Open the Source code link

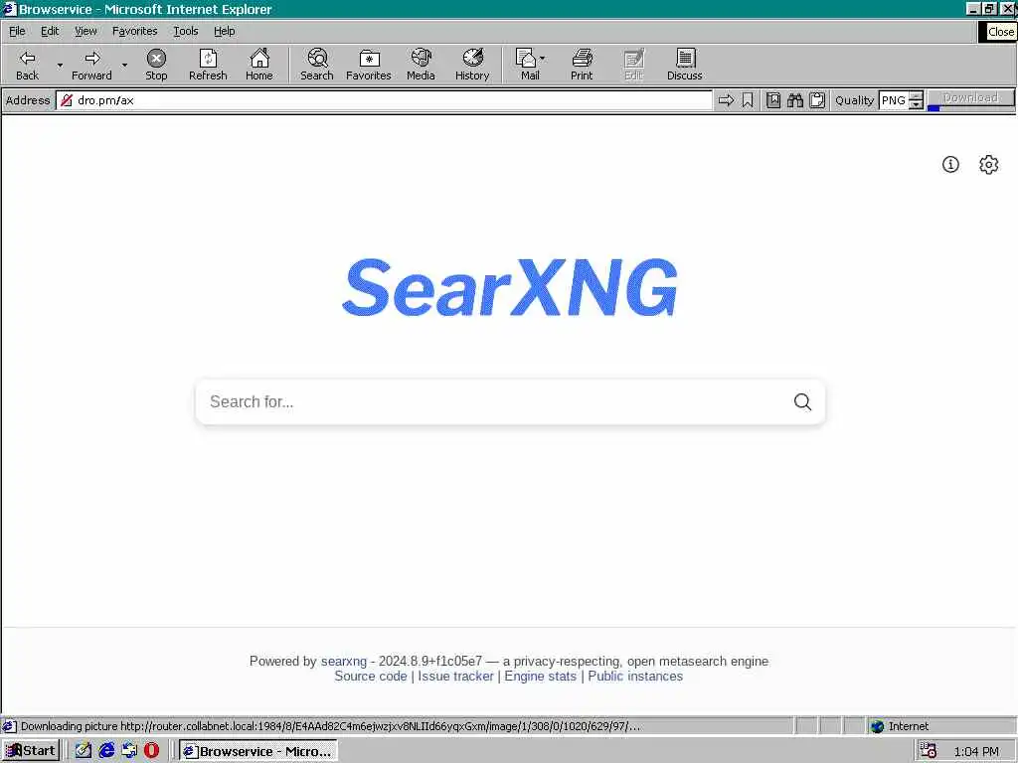[371, 676]
